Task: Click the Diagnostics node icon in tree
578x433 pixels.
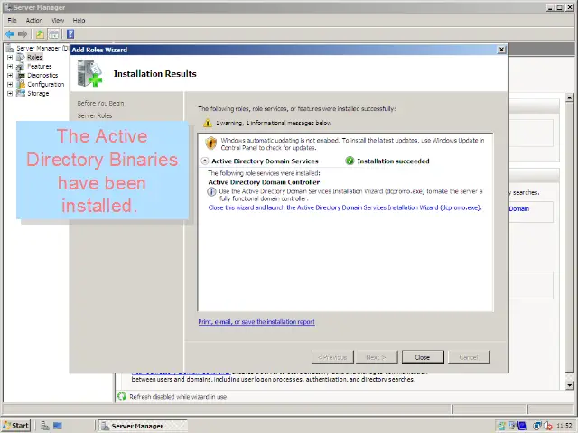Action: 21,76
